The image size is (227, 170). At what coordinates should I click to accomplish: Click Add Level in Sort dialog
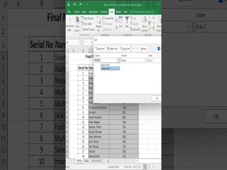[x=100, y=49]
